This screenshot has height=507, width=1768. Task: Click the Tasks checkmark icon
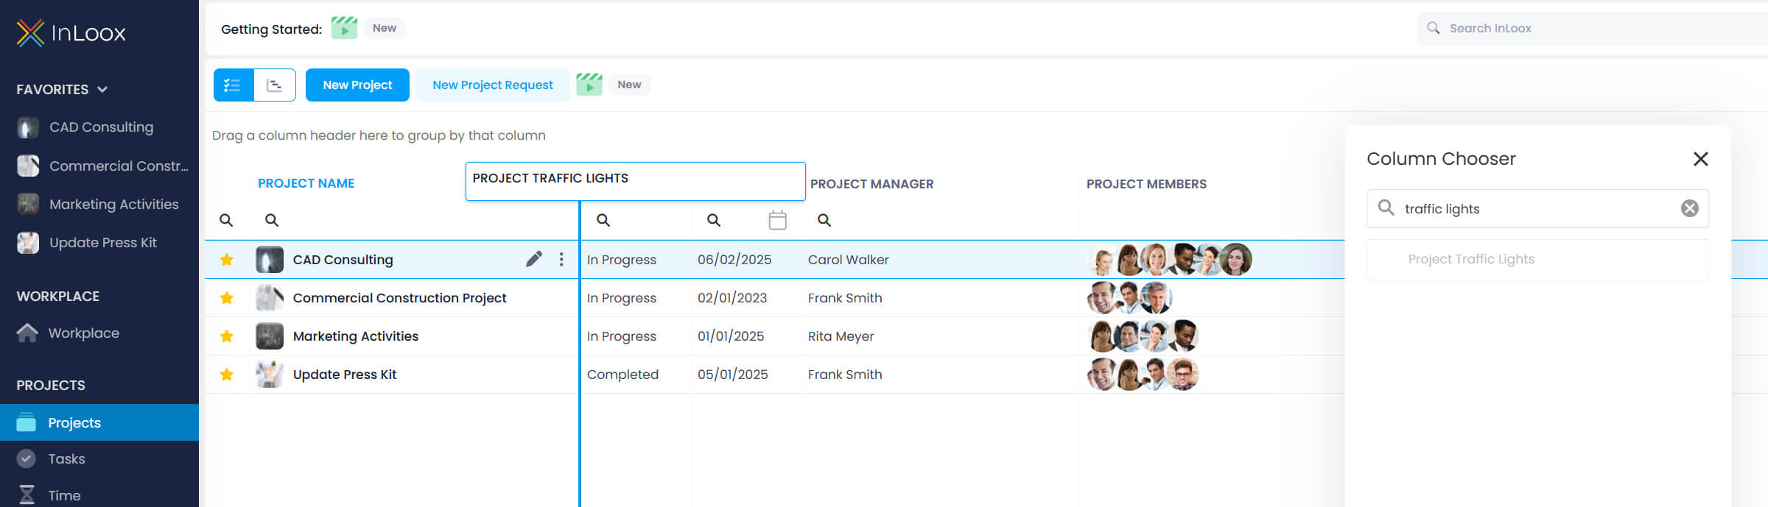27,458
